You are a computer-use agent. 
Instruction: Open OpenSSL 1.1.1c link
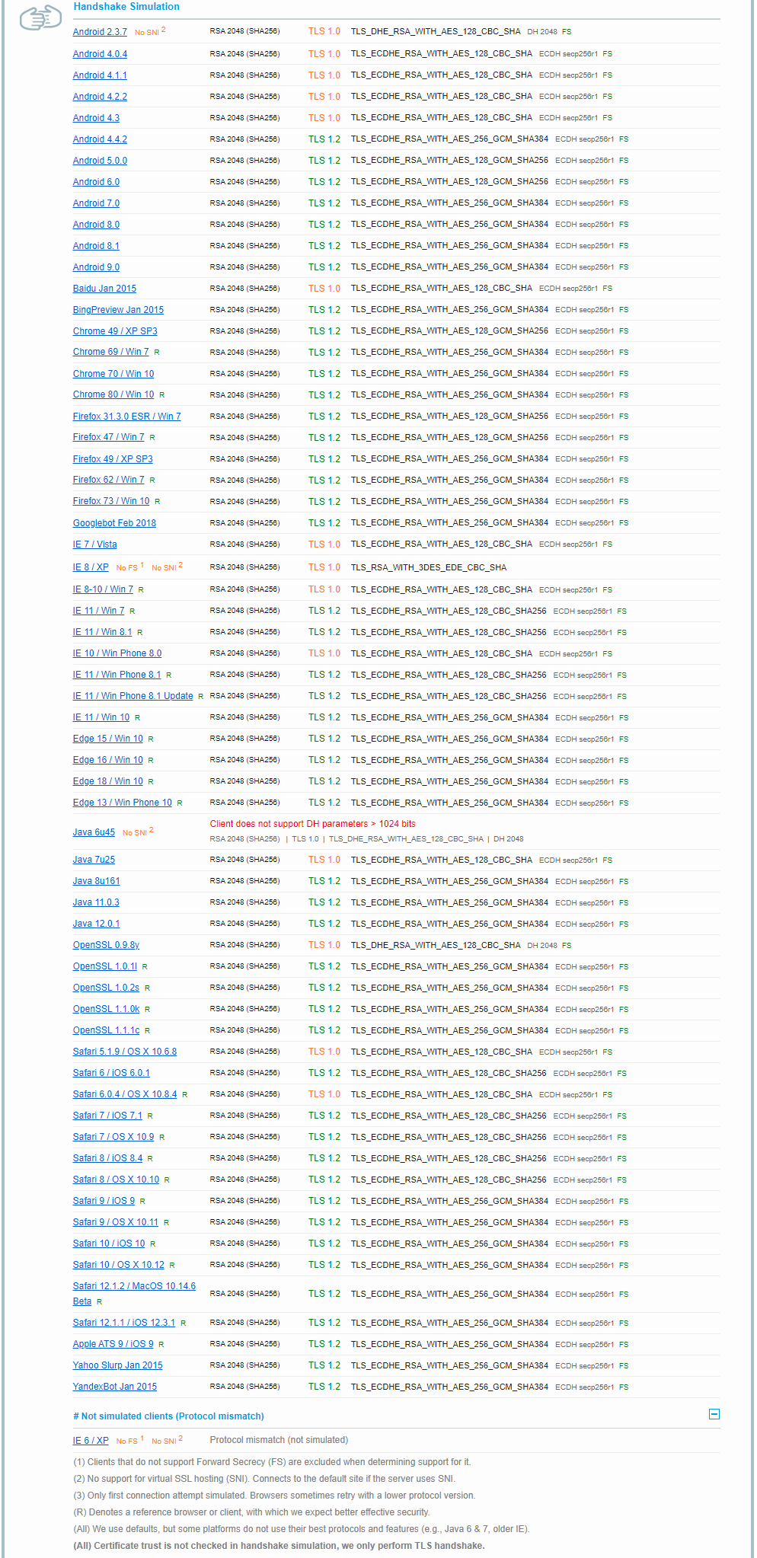click(x=106, y=1030)
